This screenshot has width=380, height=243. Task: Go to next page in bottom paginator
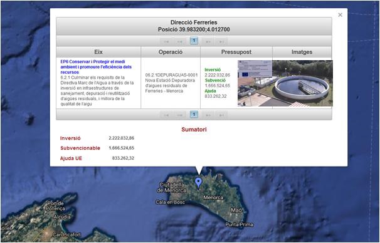tap(208, 115)
